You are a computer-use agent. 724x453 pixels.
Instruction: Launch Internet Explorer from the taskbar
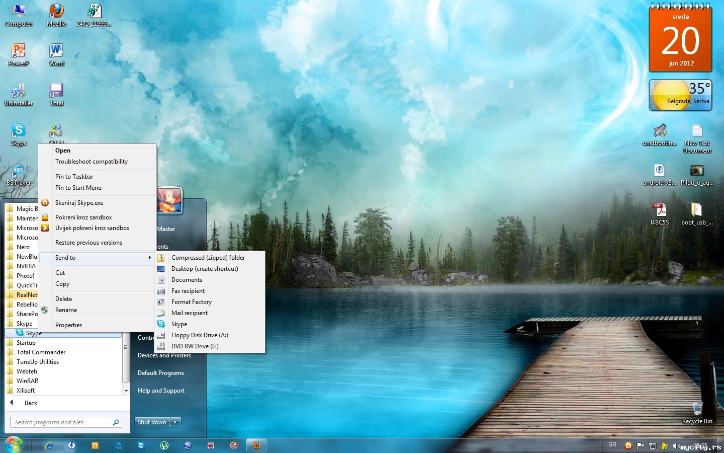(49, 445)
